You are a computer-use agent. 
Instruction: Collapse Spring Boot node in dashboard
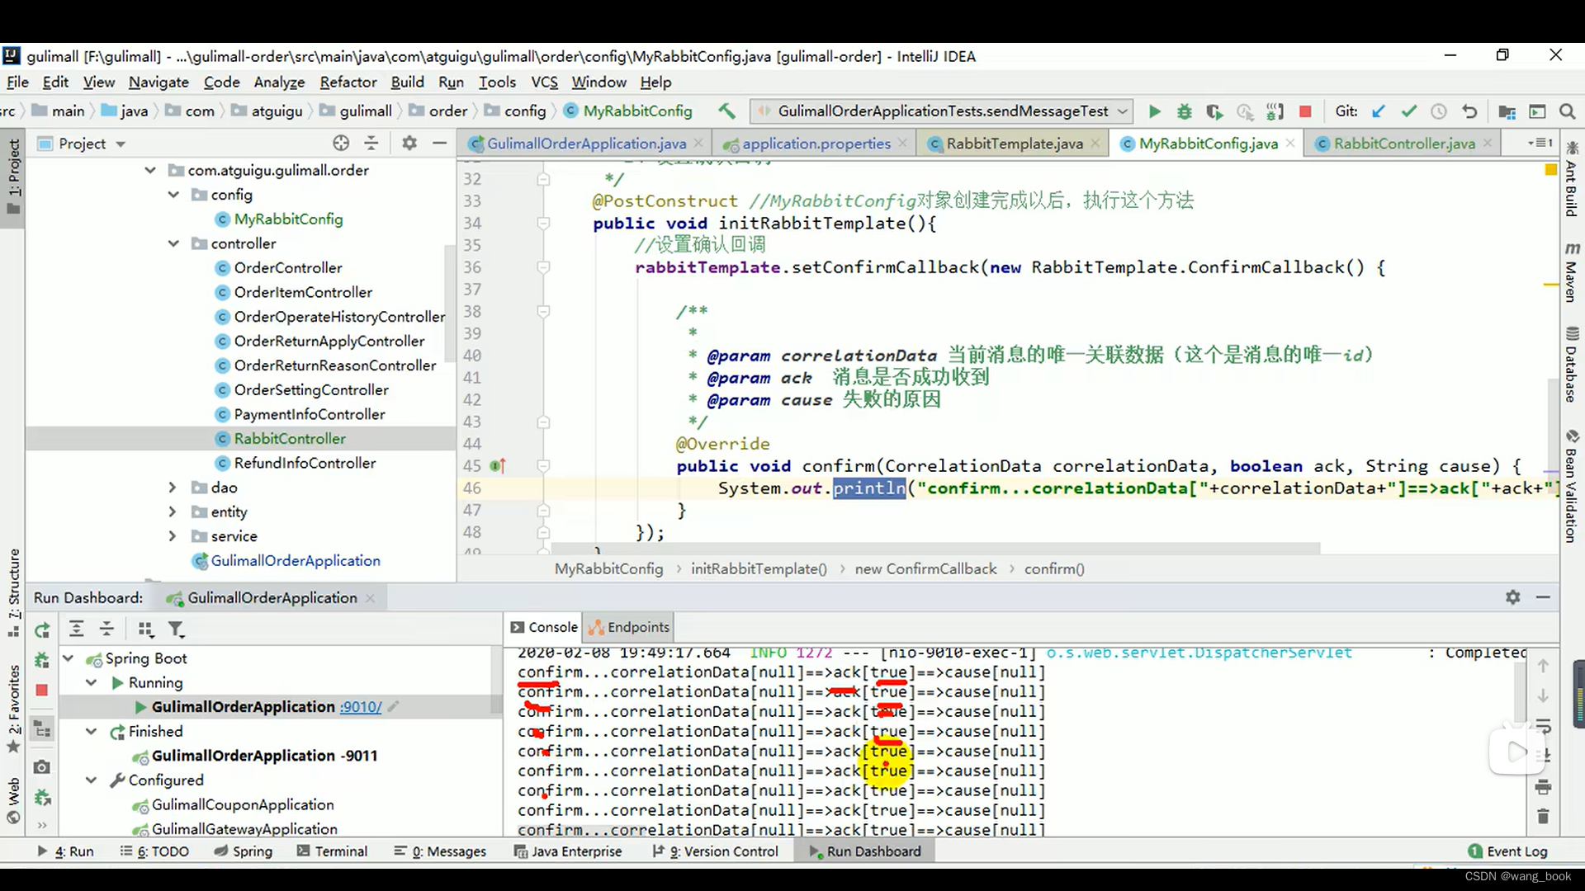tap(69, 658)
